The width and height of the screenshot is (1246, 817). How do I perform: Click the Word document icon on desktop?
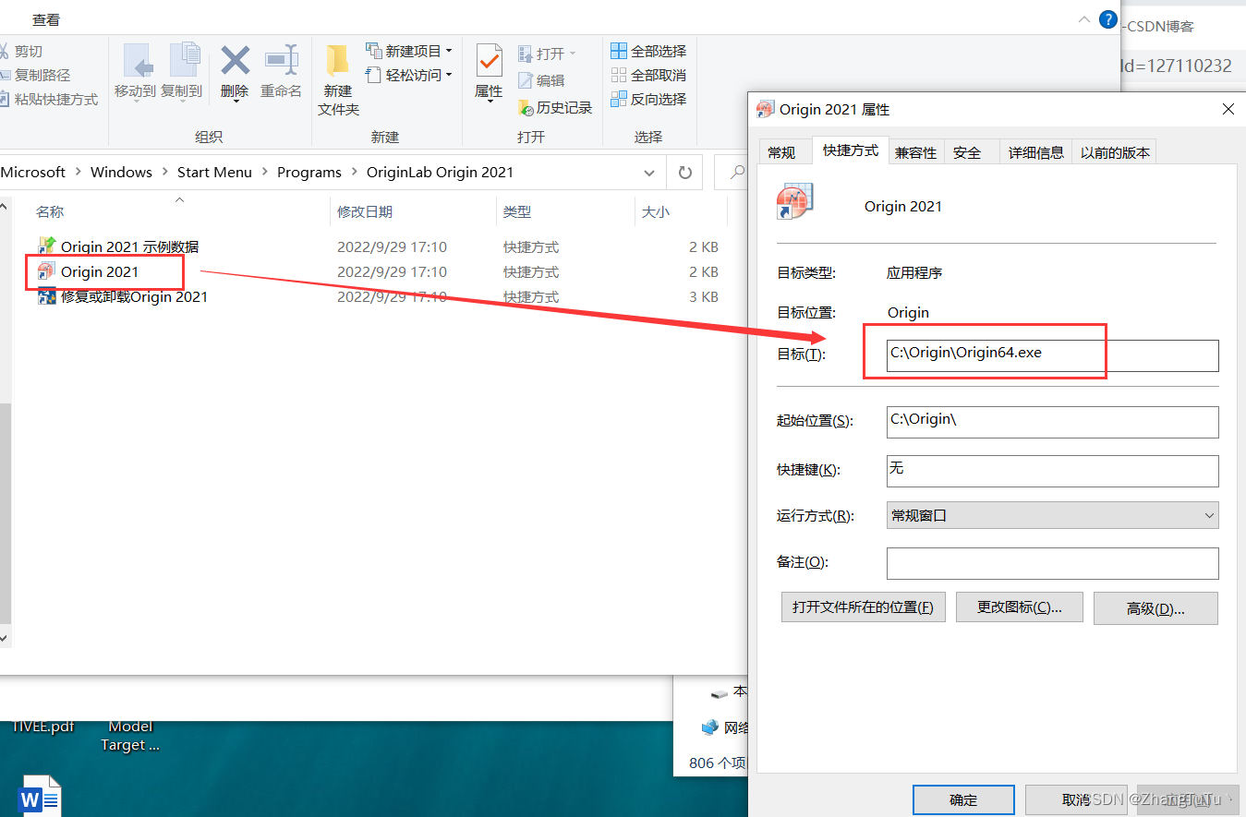40,796
